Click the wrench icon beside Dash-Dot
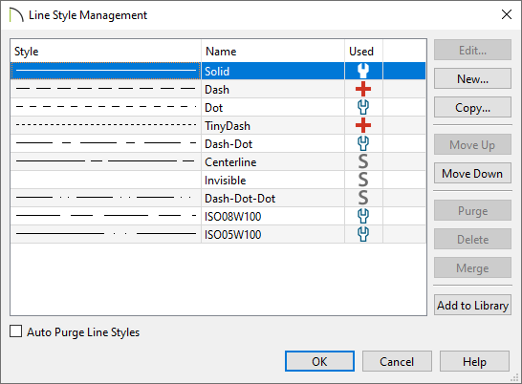522x384 pixels. (x=363, y=143)
